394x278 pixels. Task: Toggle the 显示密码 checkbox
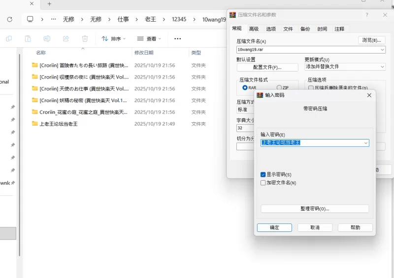[x=263, y=174]
